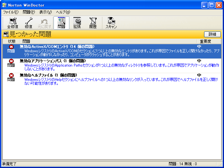
Task: Click the 中 severity value of the アプリケーションパス row
Action: tap(199, 61)
